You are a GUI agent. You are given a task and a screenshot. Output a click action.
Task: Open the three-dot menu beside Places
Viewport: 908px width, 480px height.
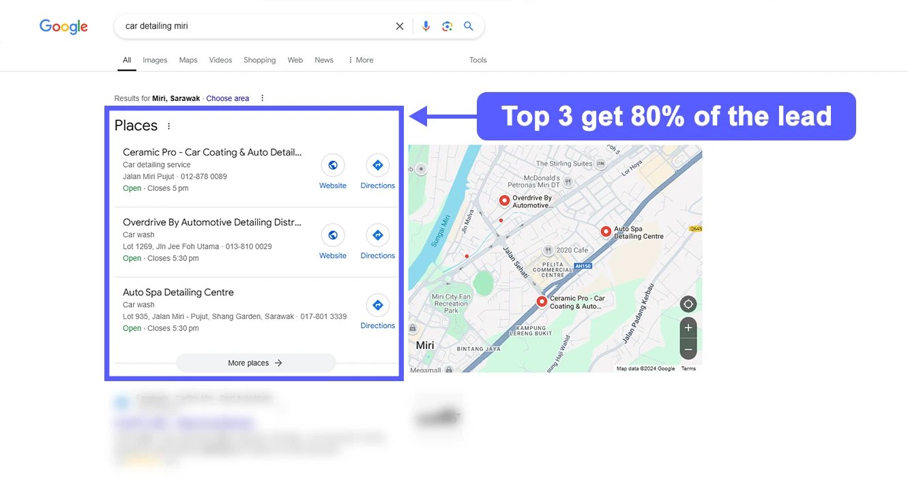(x=168, y=125)
